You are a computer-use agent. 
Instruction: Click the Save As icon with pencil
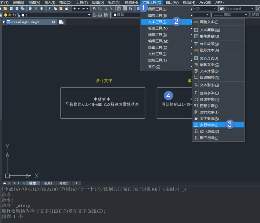click(17, 9)
